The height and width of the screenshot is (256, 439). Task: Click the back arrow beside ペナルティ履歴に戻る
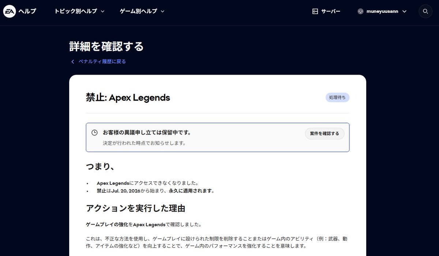point(73,61)
